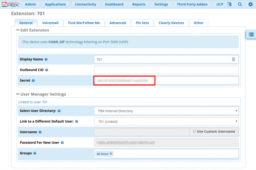The image size is (256, 170).
Task: Click the Password For New User field
Action: coord(166,143)
